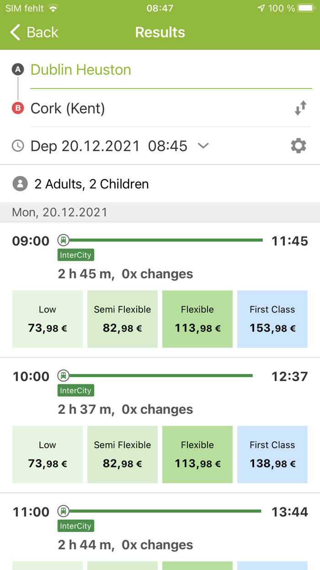Tap the Wi-Fi icon in the status bar
320x570 pixels.
[x=54, y=7]
